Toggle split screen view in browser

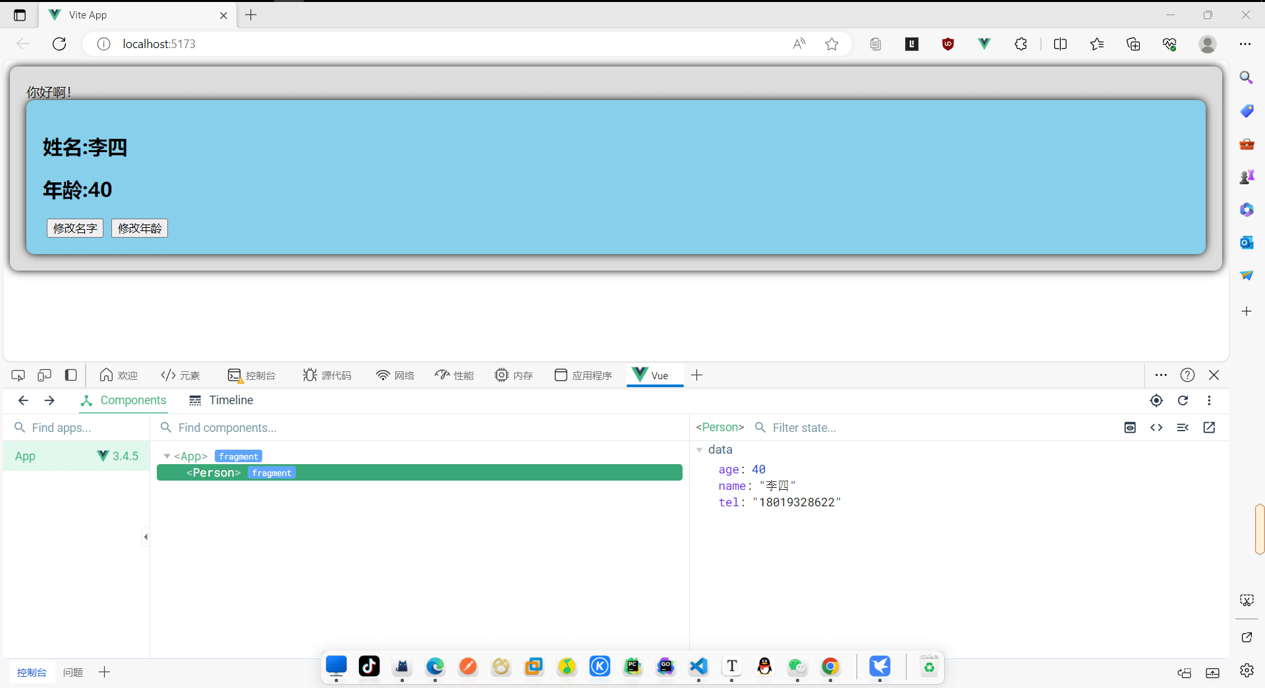coord(1060,44)
